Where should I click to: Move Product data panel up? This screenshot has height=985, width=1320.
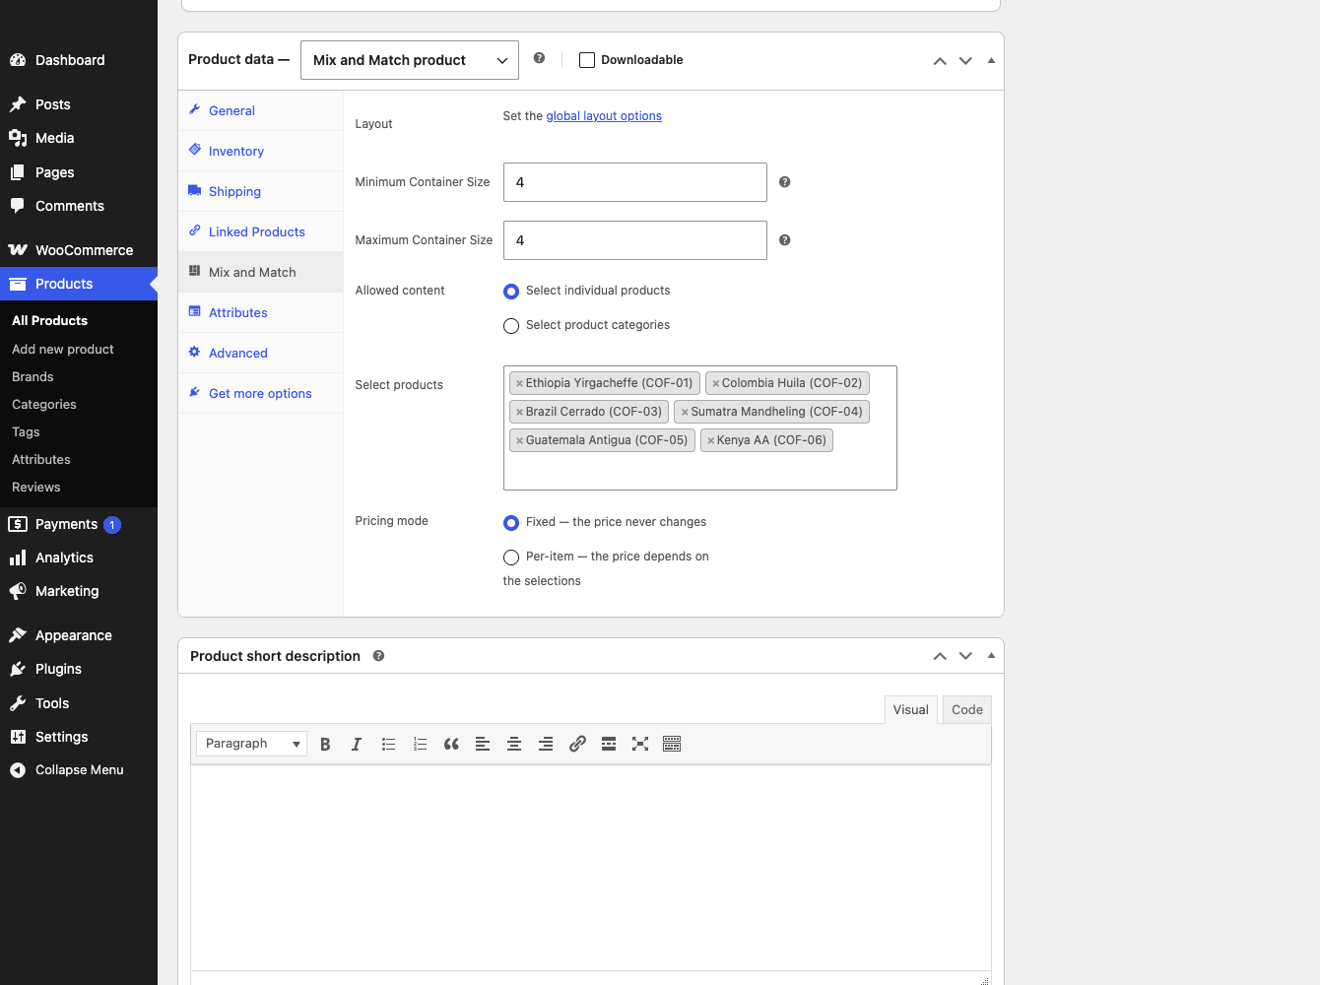pyautogui.click(x=940, y=61)
